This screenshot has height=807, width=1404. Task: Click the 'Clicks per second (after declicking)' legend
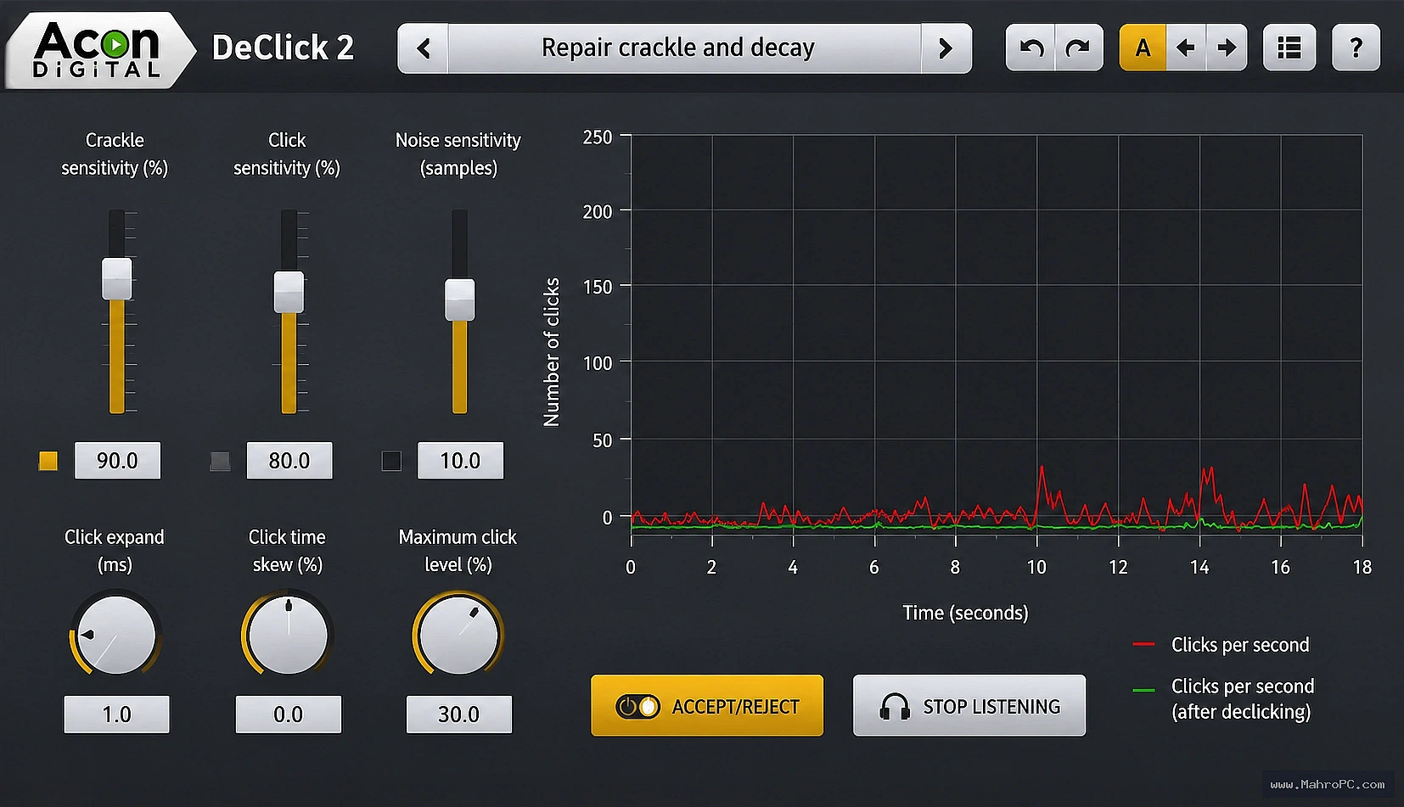pyautogui.click(x=1223, y=699)
